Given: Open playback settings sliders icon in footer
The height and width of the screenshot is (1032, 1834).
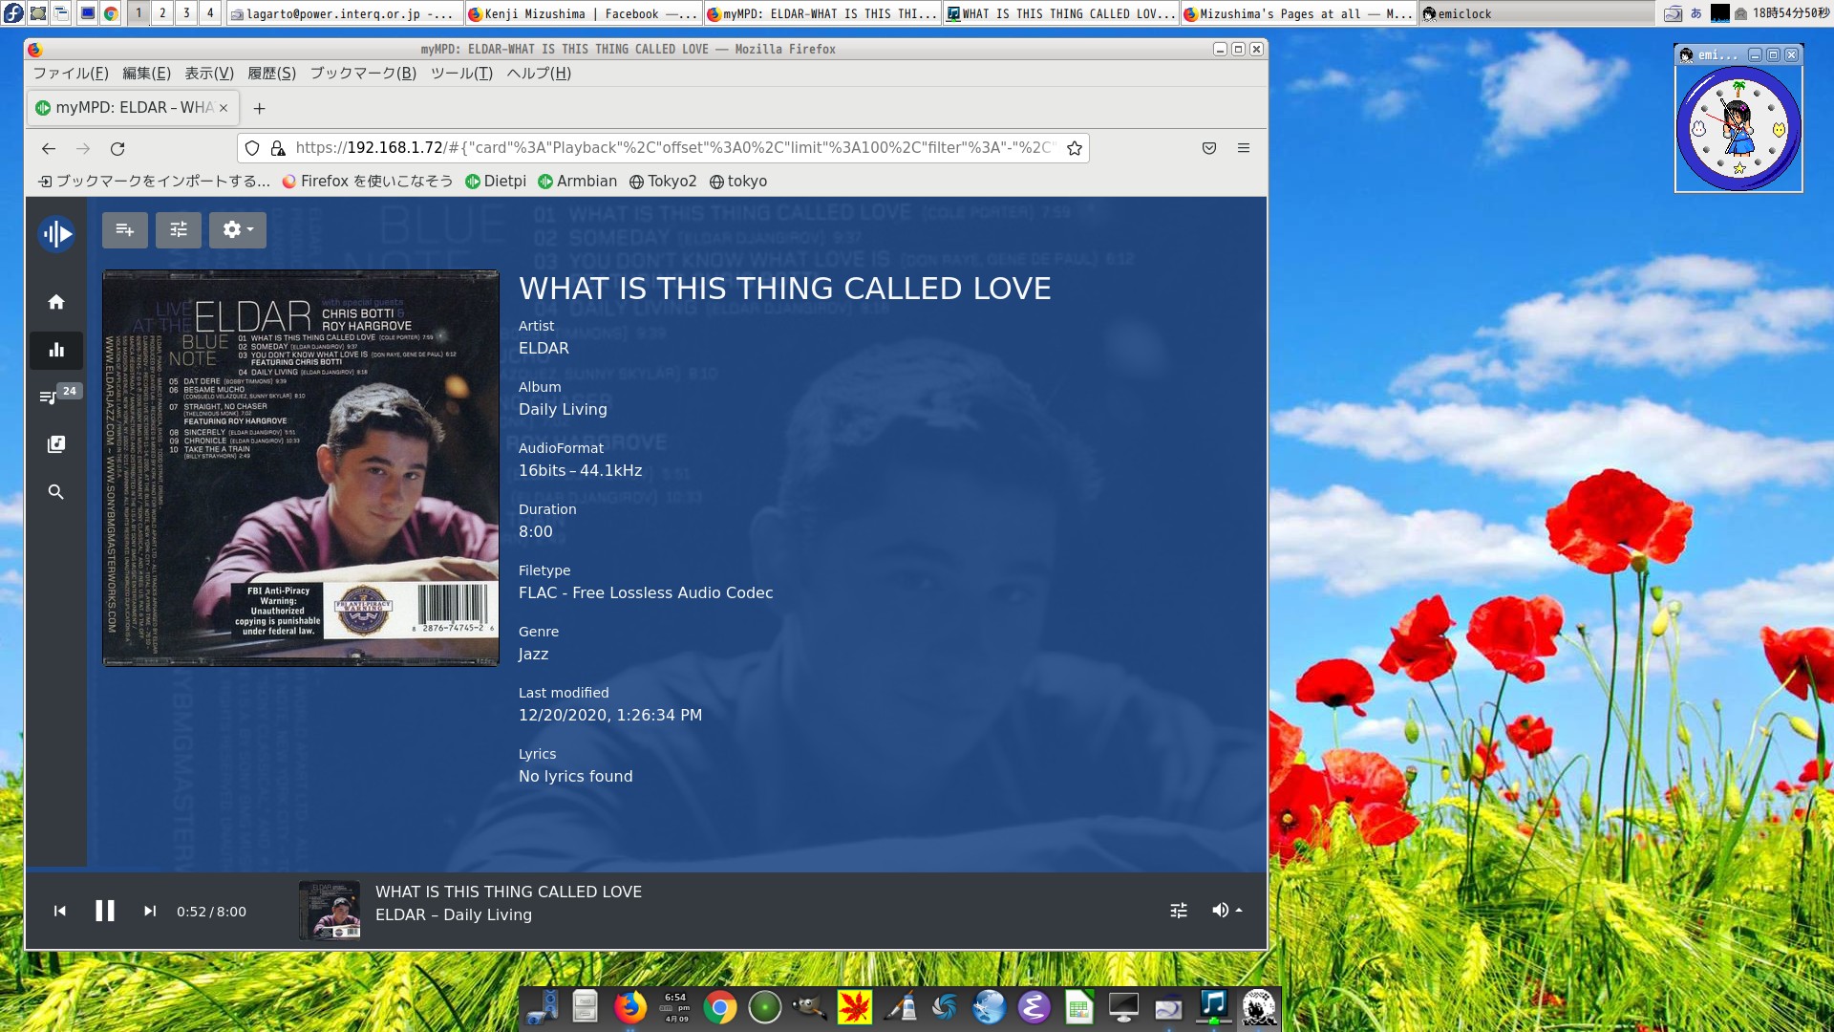Looking at the screenshot, I should tap(1179, 911).
